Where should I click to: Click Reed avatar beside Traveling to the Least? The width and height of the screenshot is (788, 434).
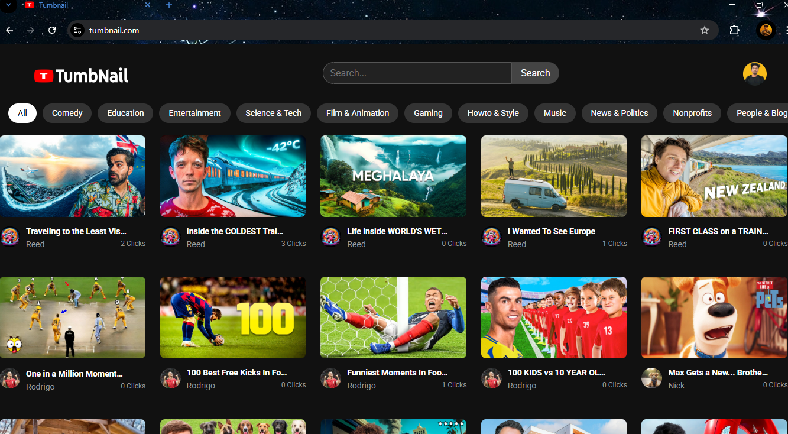click(10, 237)
